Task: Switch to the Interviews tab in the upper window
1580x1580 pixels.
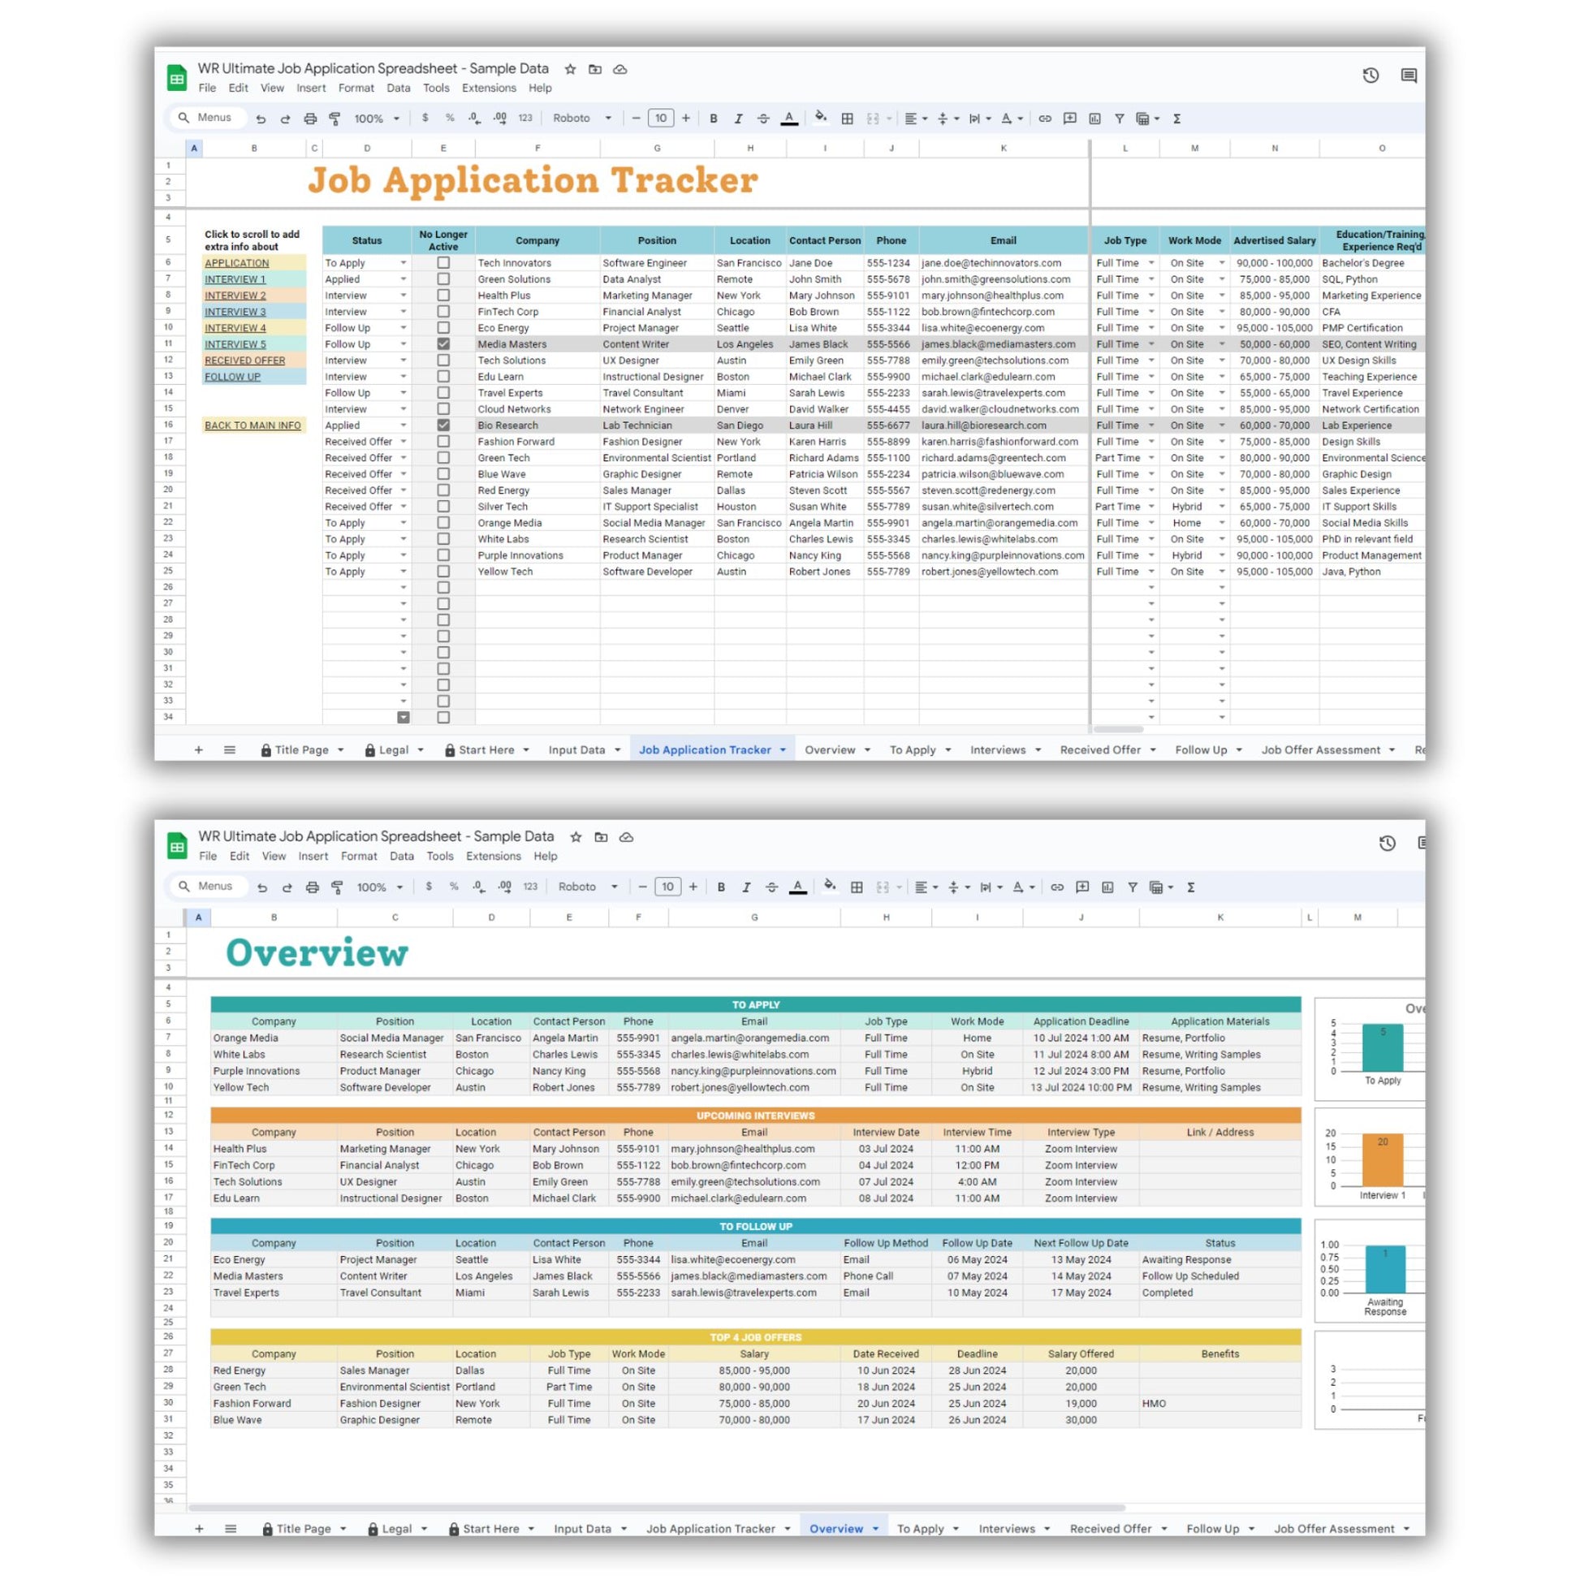Action: tap(998, 750)
